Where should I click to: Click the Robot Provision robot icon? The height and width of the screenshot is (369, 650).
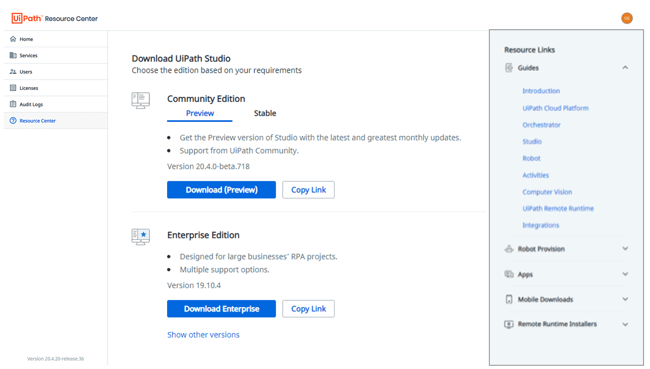tap(509, 249)
